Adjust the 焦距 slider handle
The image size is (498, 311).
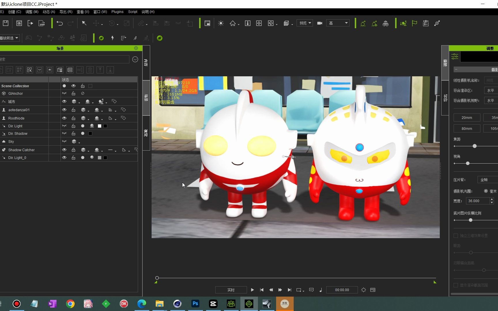[474, 146]
